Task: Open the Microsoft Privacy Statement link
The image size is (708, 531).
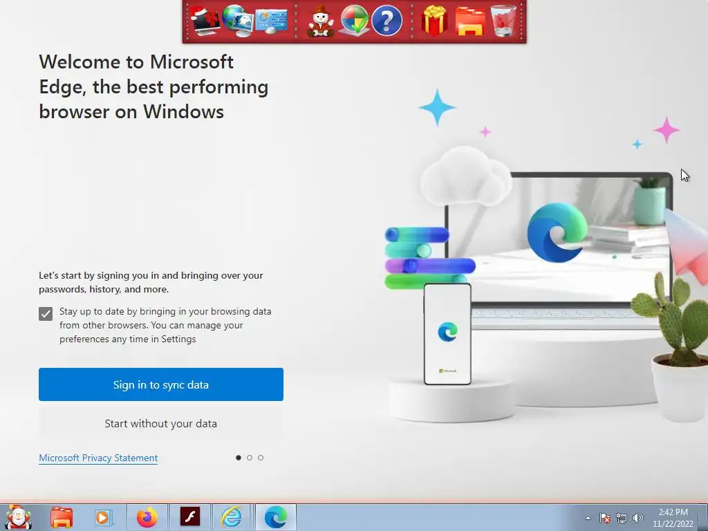Action: click(x=98, y=458)
